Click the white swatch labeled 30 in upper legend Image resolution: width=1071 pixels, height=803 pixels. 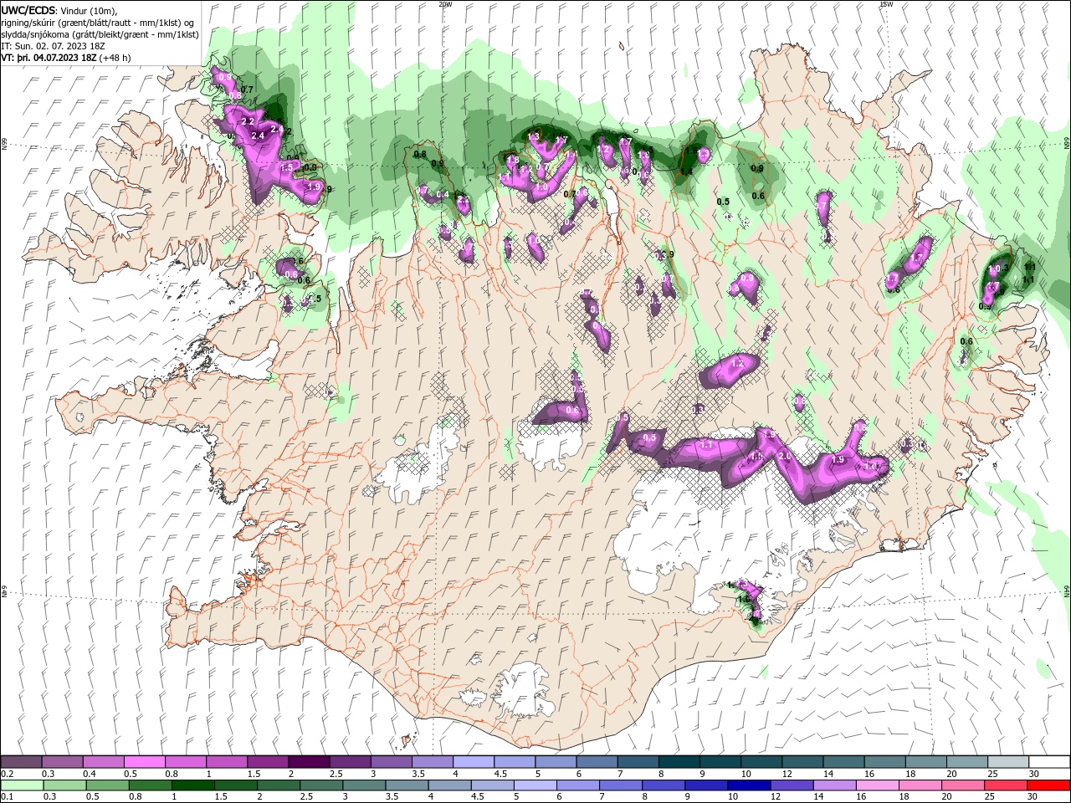click(1049, 761)
